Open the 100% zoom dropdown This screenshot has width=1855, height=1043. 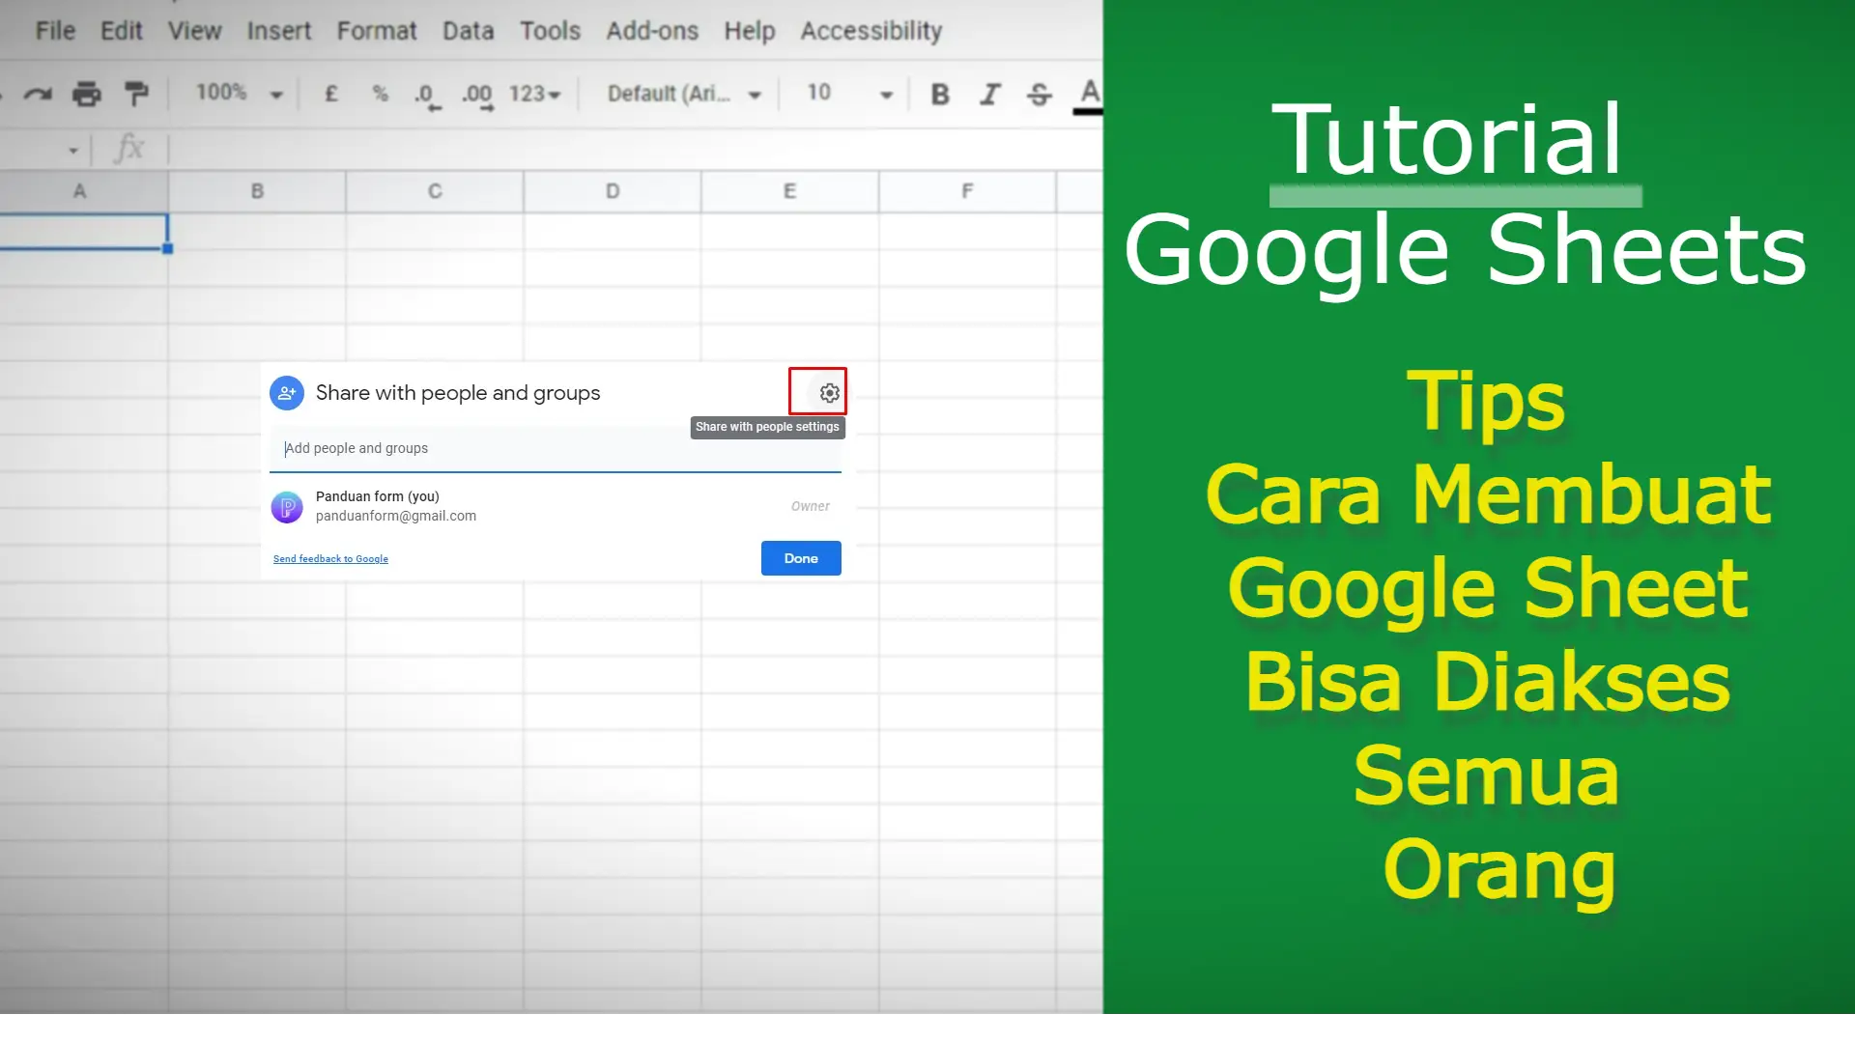(x=240, y=94)
